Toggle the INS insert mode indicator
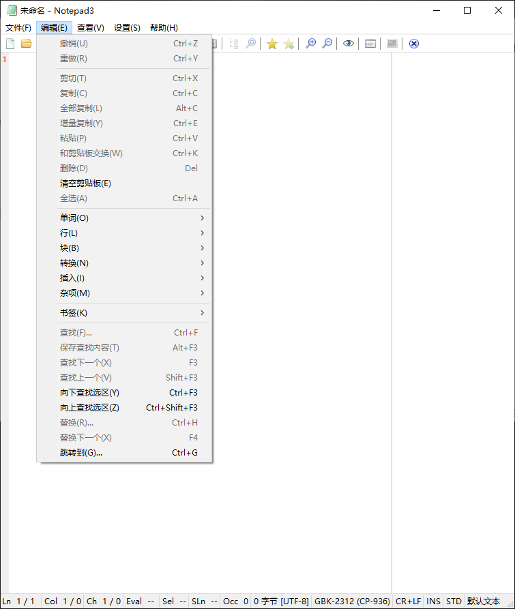515x609 pixels. click(433, 601)
